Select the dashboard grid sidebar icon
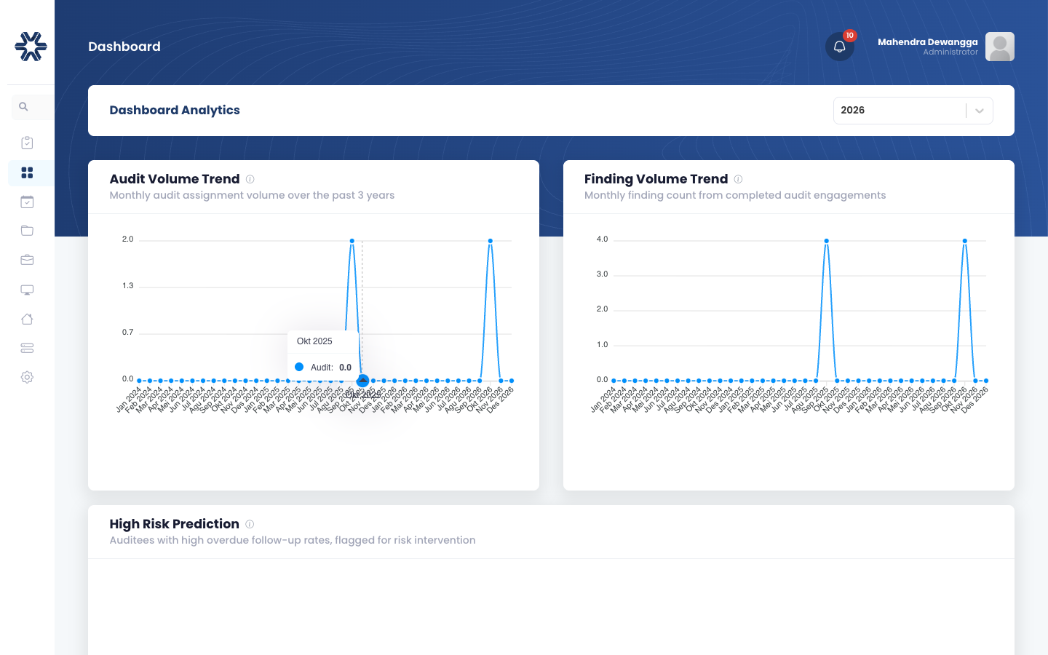 tap(27, 172)
